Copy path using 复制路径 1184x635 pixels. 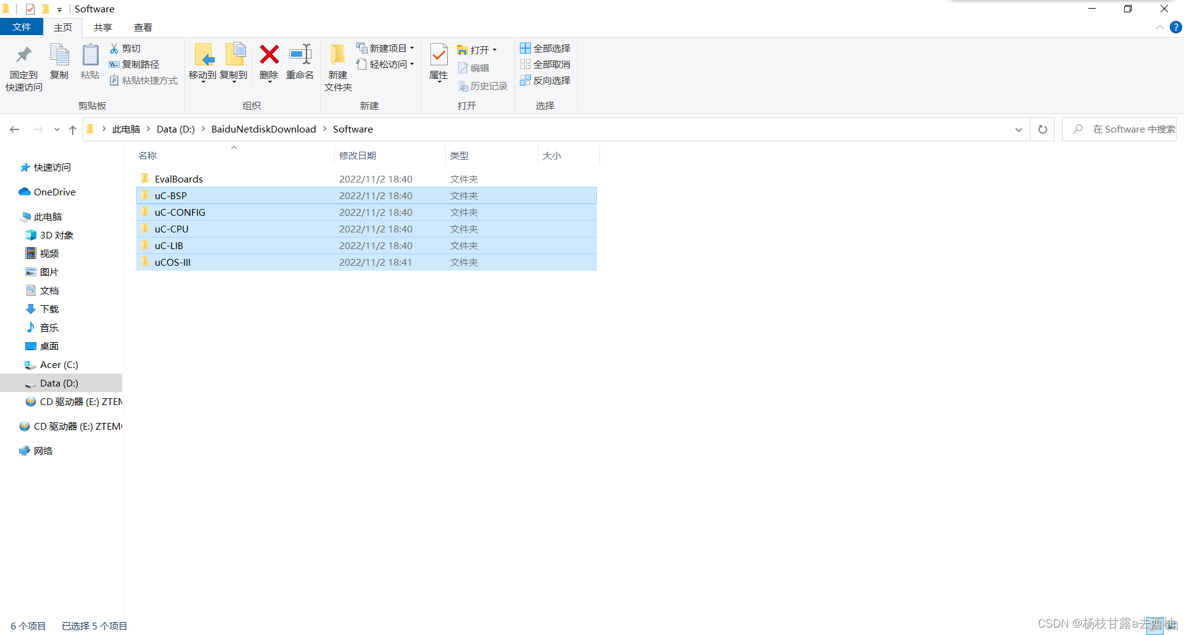(x=134, y=64)
